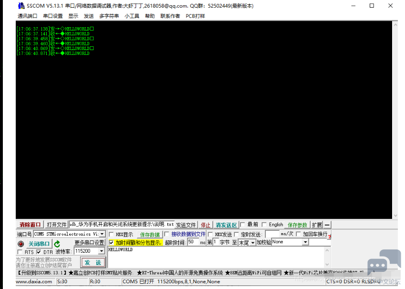Open the 小工具 tools menu
This screenshot has width=405, height=289.
pos(132,16)
